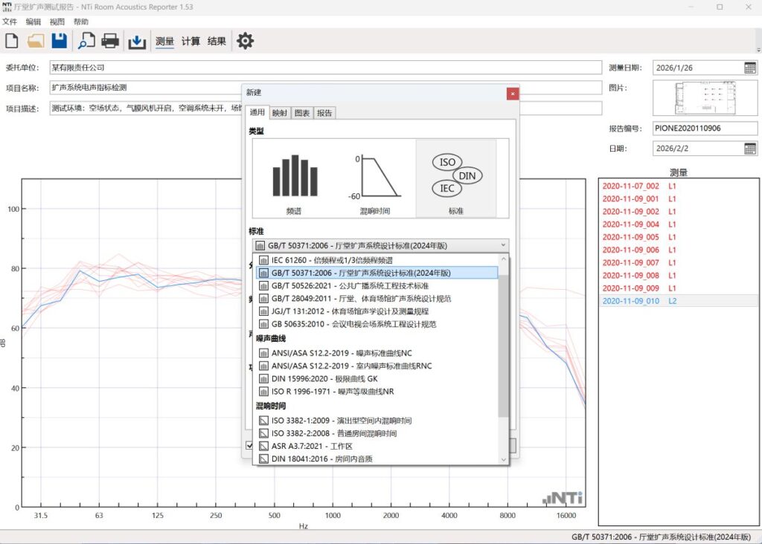Close the 新建 dialog
This screenshot has height=544, width=762.
point(512,93)
